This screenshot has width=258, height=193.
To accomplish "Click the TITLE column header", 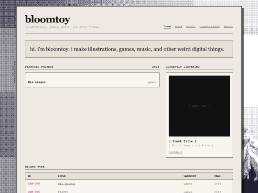I will 62,176.
